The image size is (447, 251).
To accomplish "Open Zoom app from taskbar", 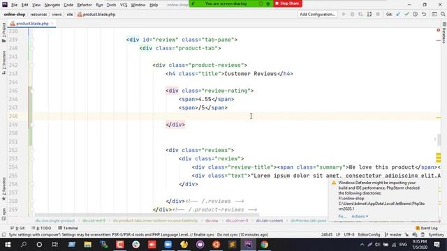I will point(168,245).
